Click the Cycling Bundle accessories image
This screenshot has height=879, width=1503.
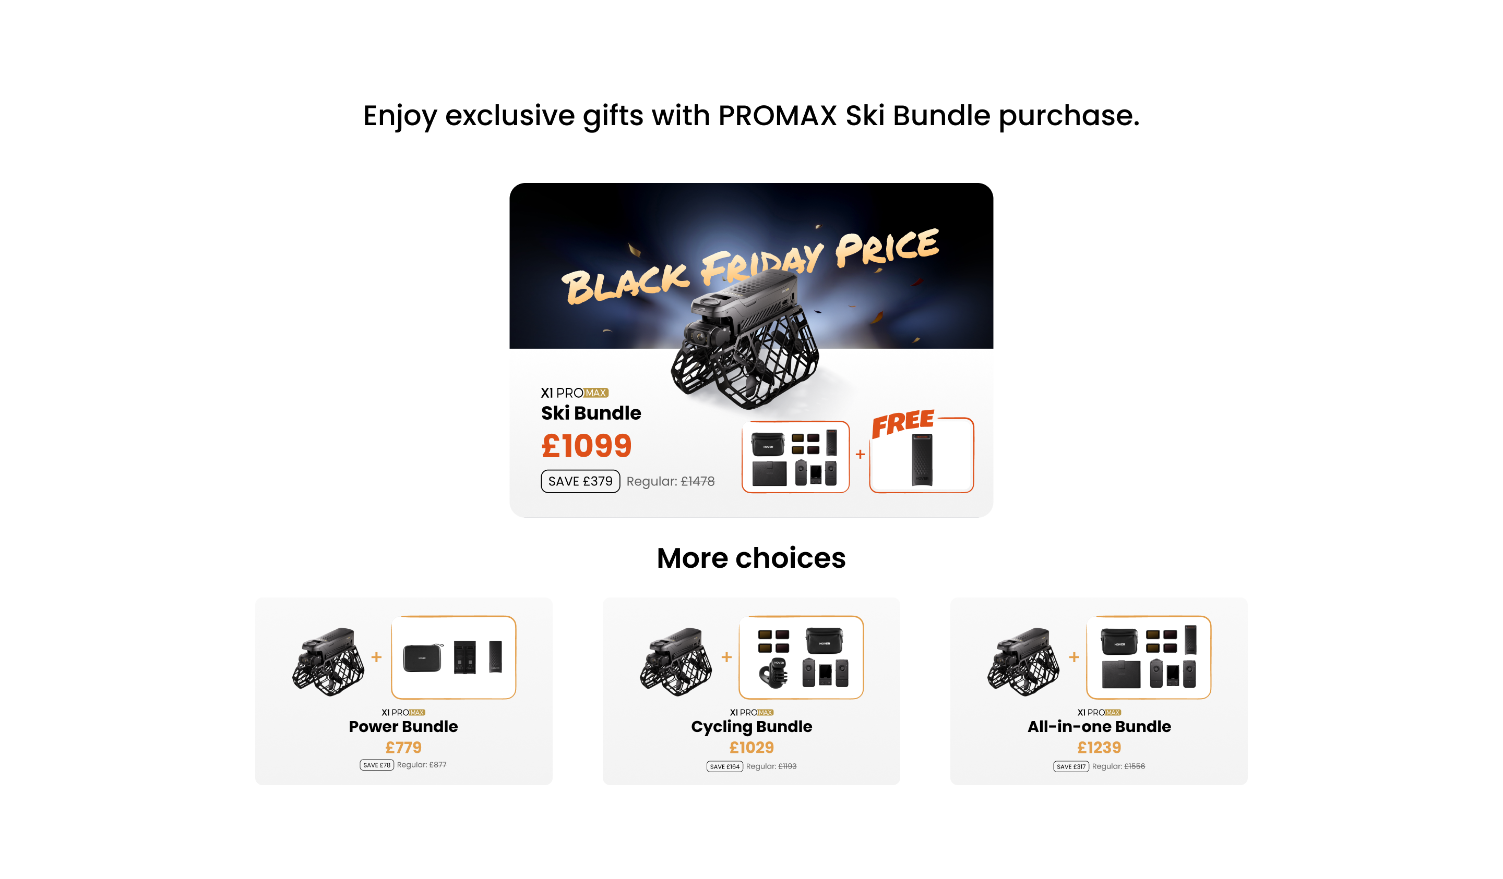point(801,657)
